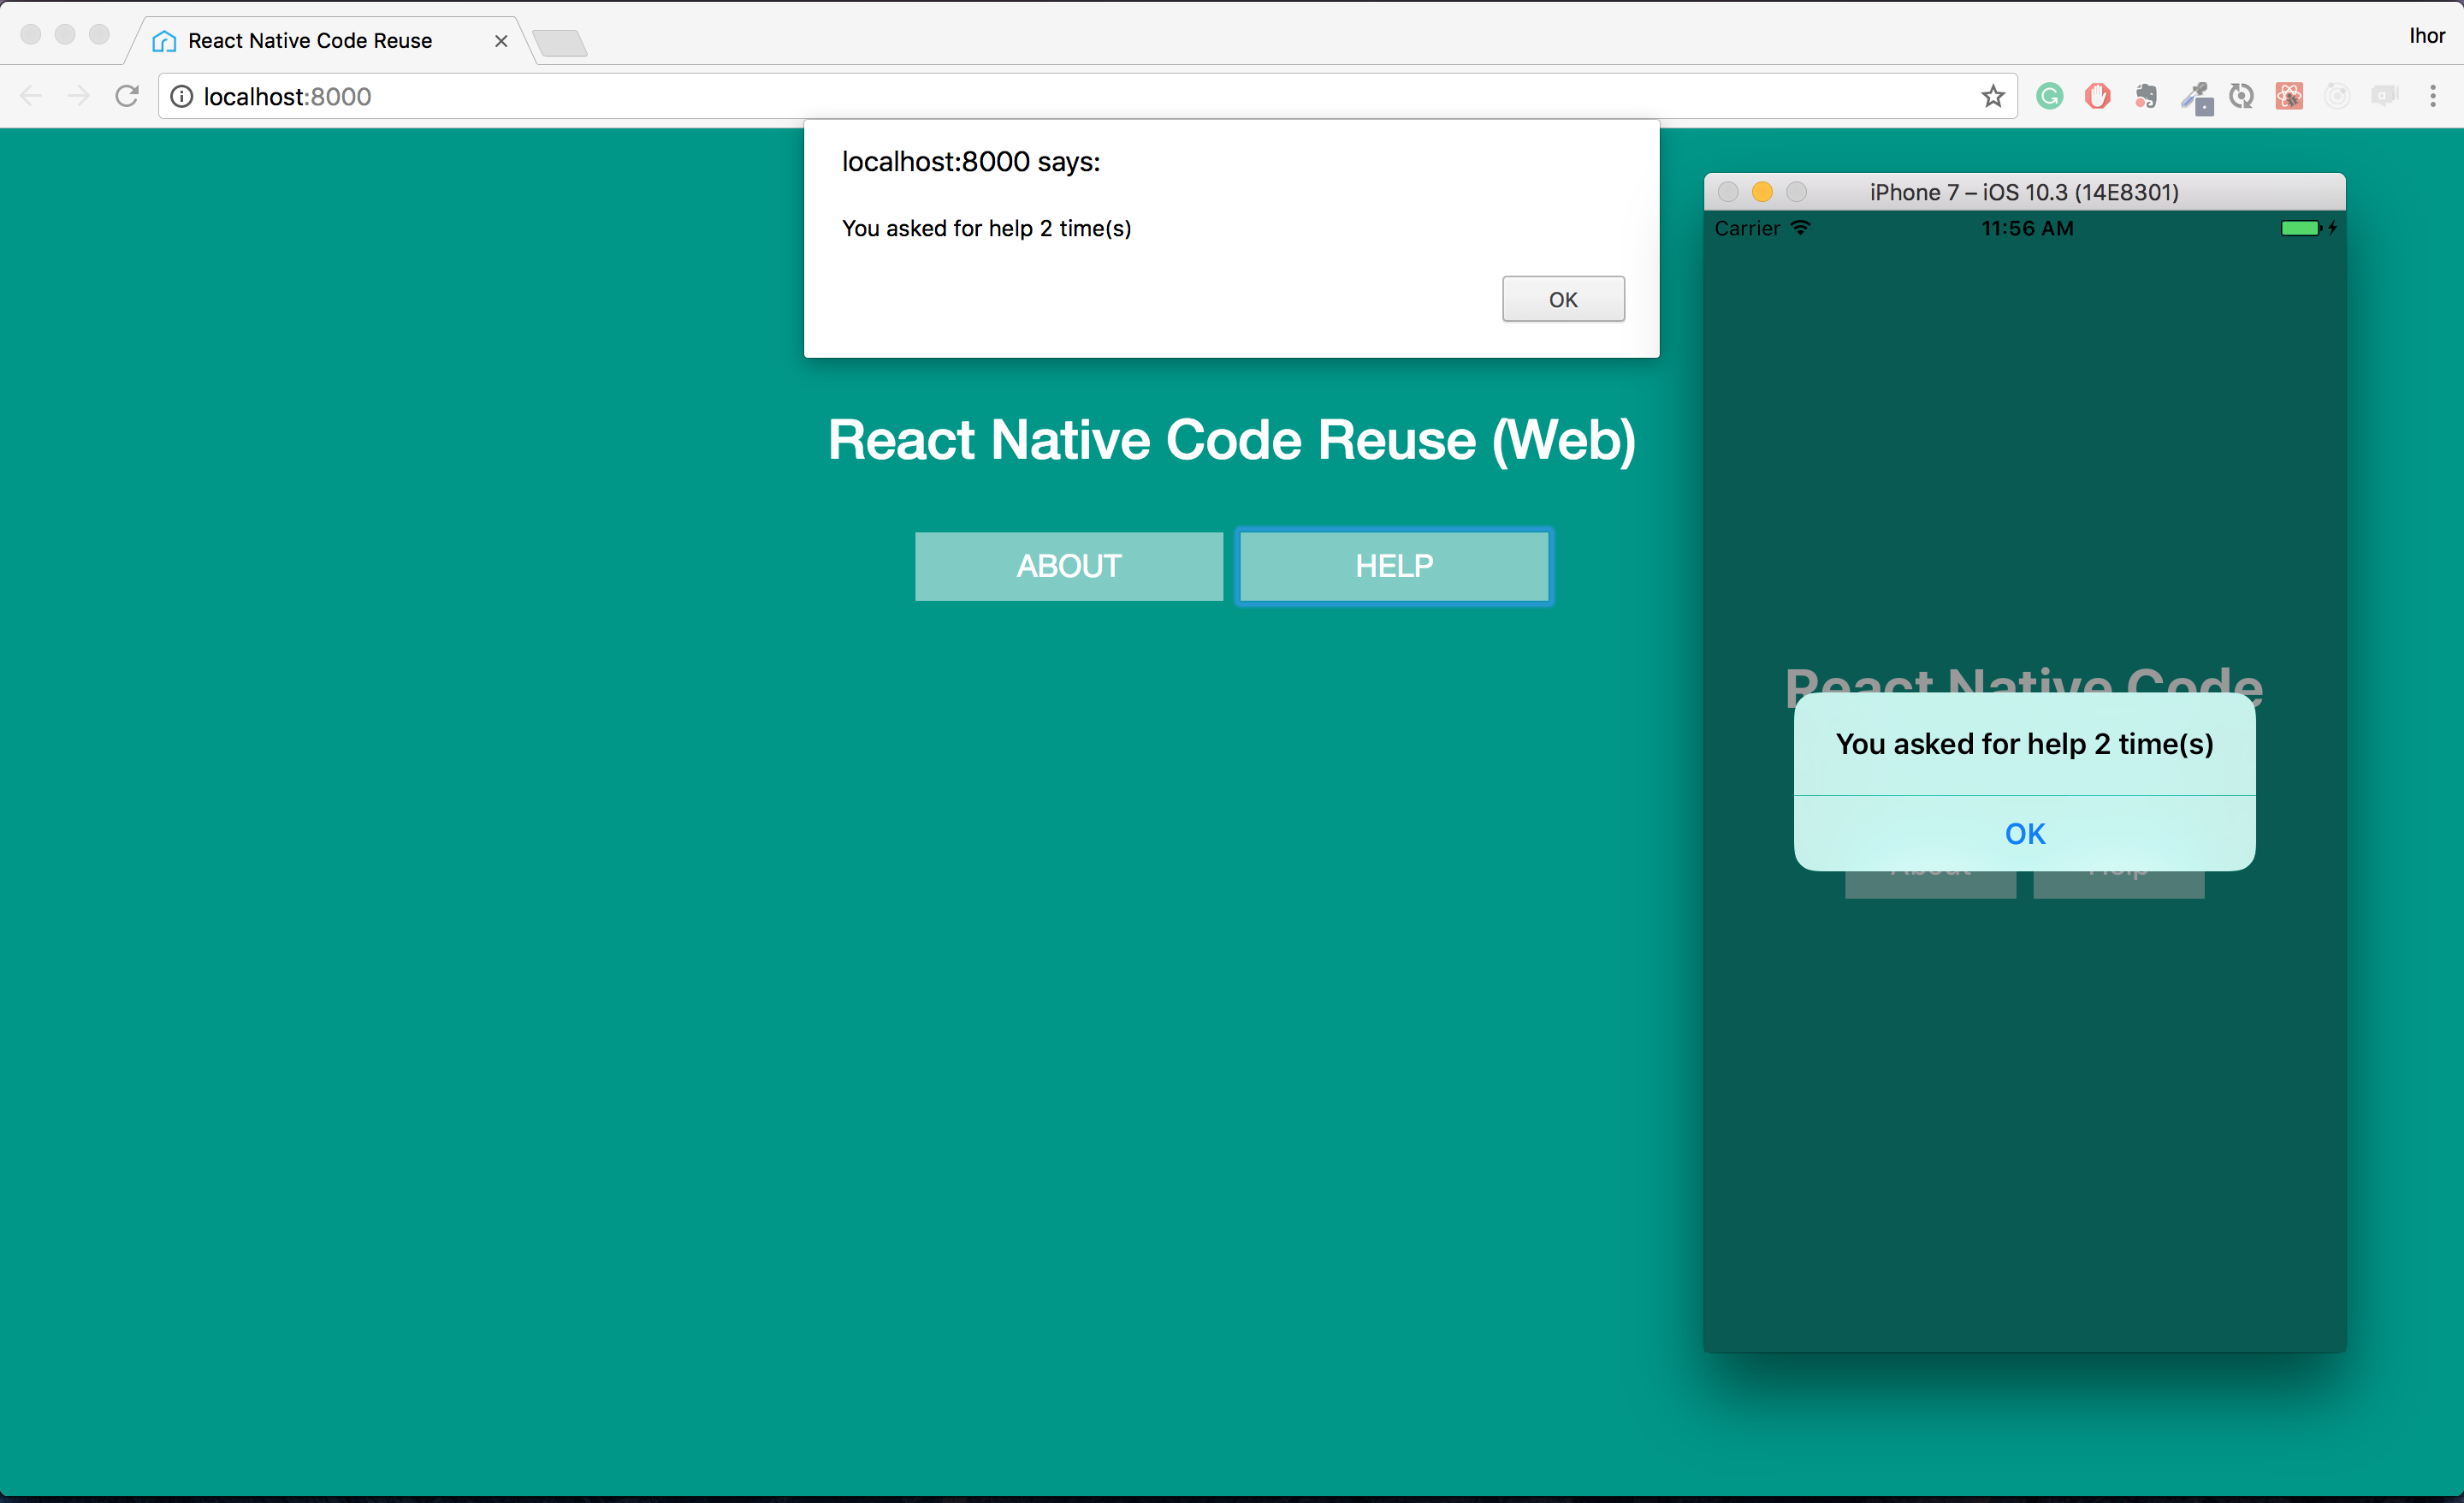Activate the eyedropper color picker extension

coord(2195,97)
